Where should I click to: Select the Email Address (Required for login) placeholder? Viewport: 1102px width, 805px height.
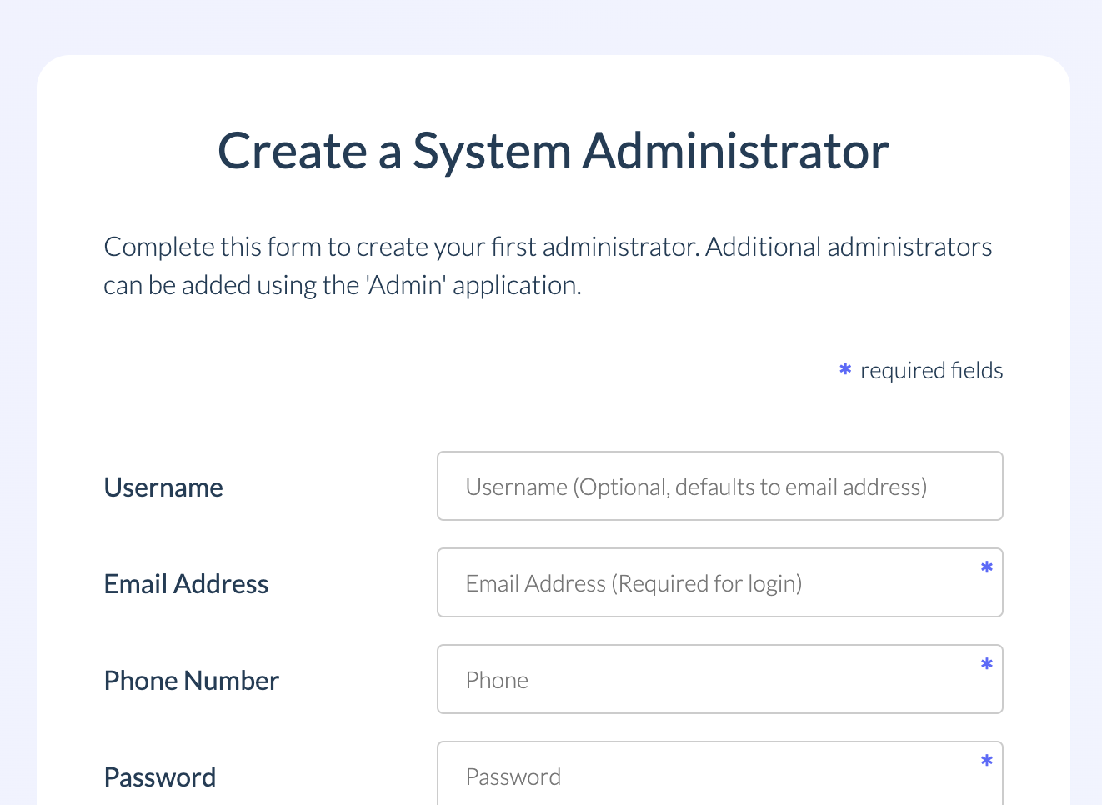[633, 582]
